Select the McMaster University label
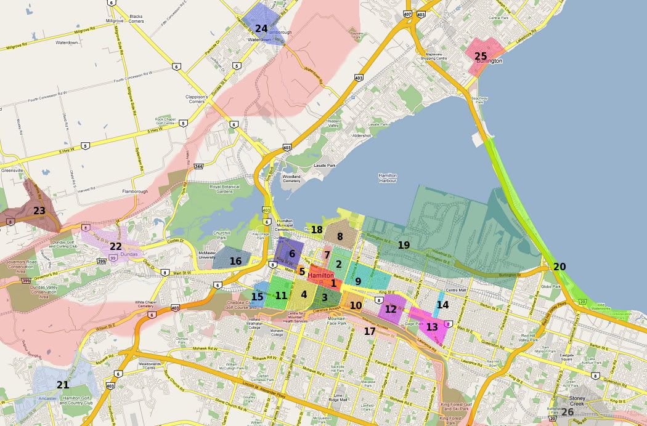Image resolution: width=647 pixels, height=426 pixels. click(x=206, y=255)
